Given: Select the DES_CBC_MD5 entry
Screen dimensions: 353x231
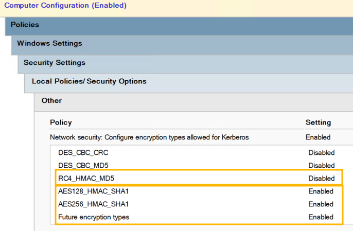Looking at the screenshot, I should [x=83, y=166].
